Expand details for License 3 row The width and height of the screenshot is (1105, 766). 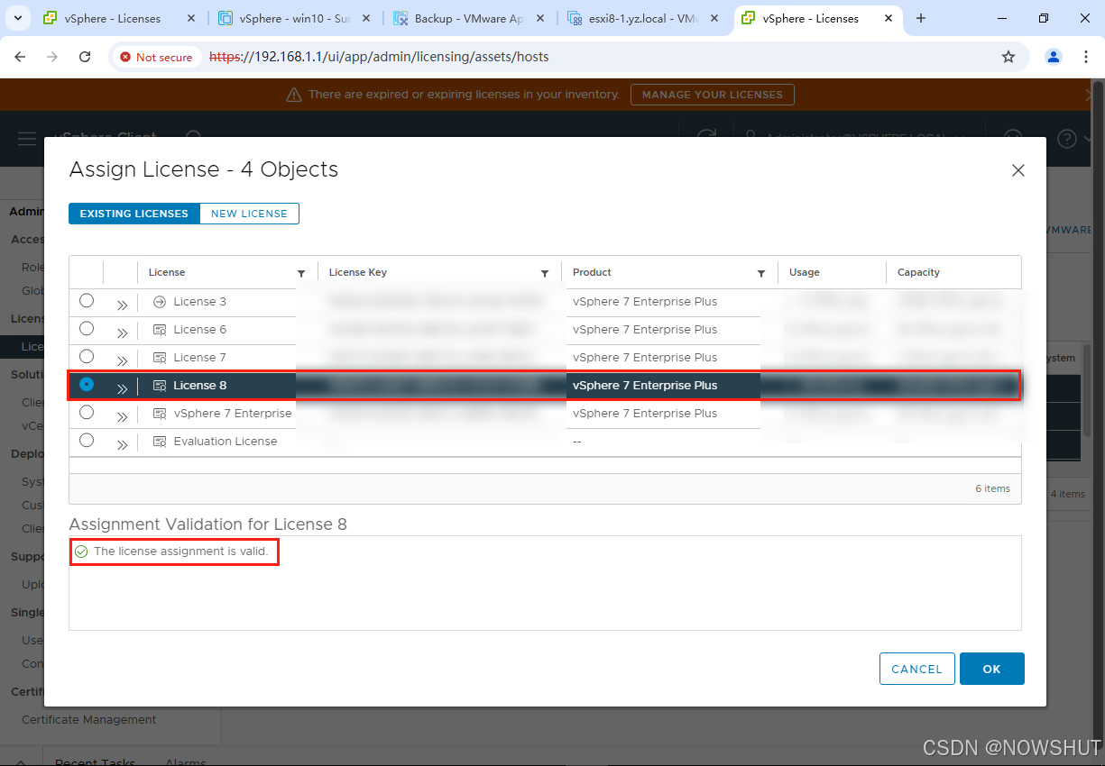click(122, 305)
